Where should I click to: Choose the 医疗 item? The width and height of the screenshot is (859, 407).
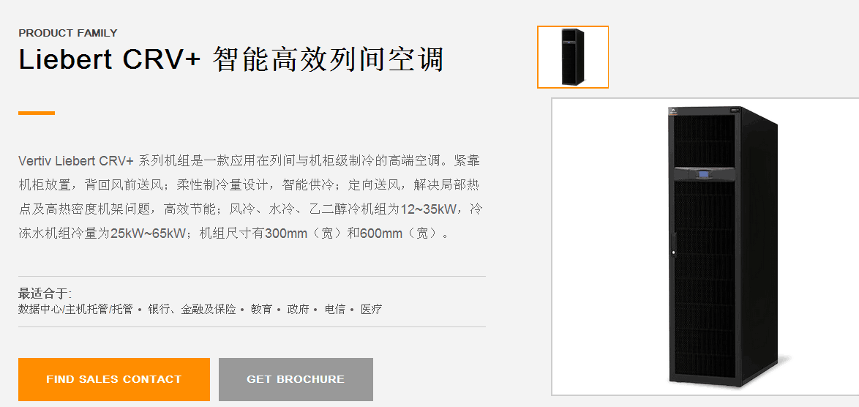[372, 310]
